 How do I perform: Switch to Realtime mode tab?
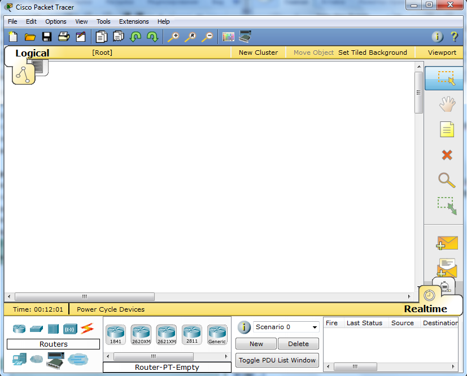[429, 296]
